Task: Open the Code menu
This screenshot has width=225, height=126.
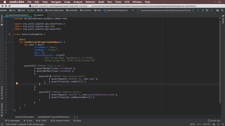Action: click(x=67, y=2)
